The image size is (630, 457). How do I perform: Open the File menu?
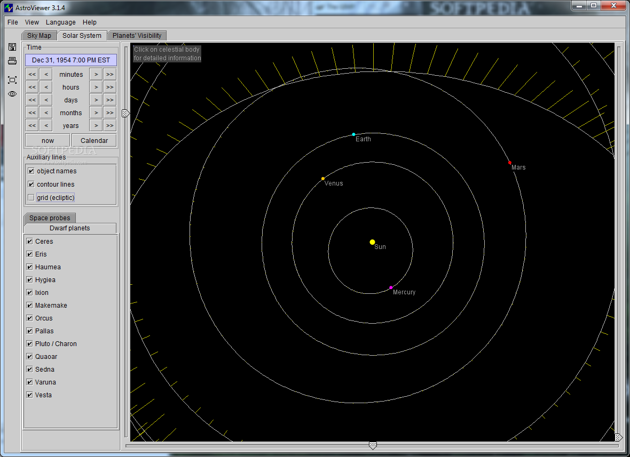click(x=12, y=22)
